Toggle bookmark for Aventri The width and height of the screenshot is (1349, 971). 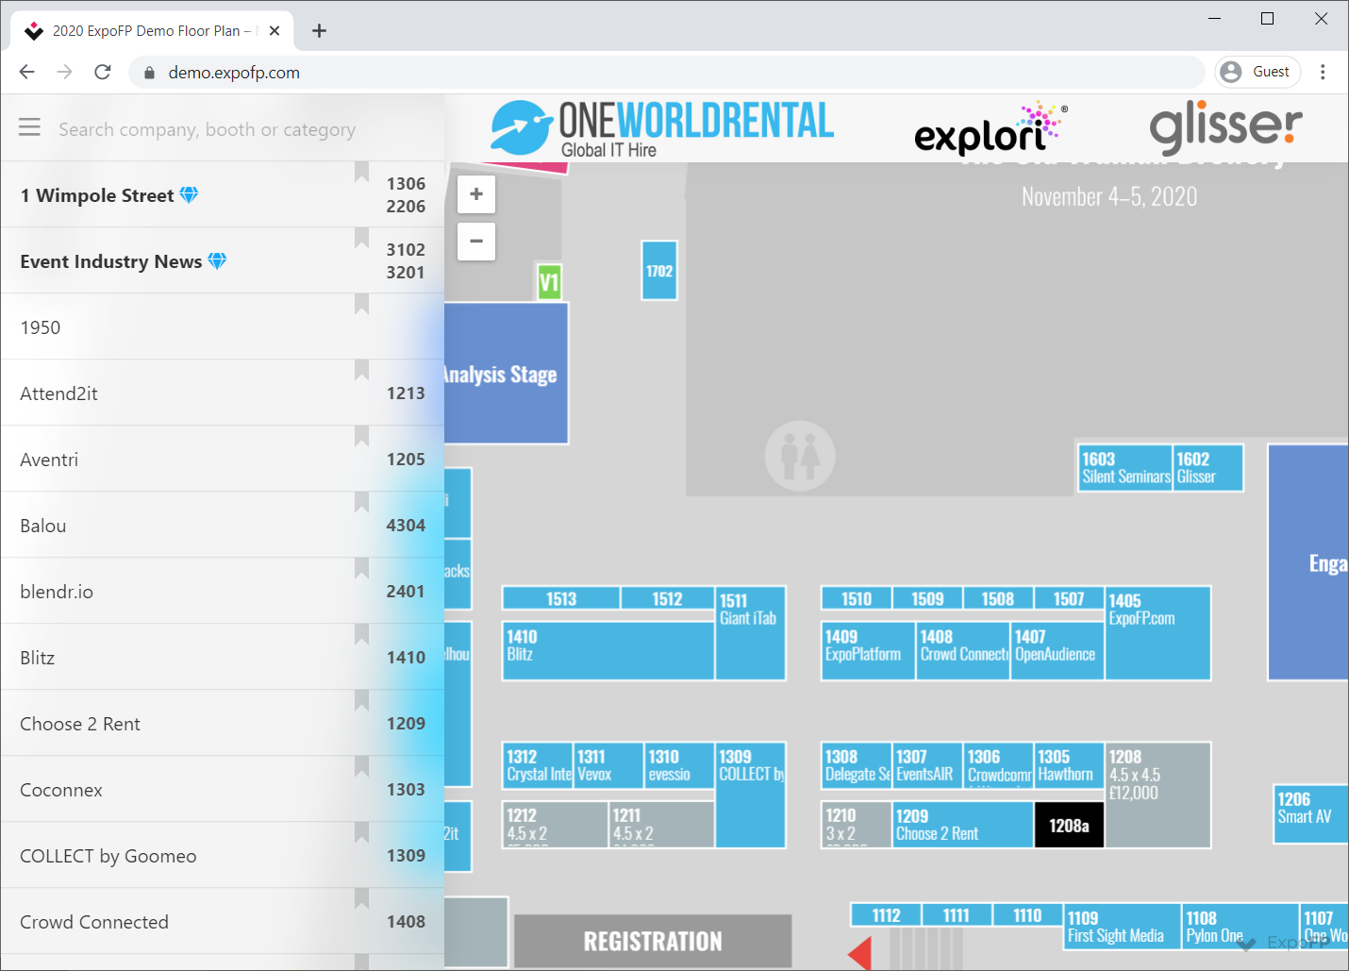tap(361, 437)
